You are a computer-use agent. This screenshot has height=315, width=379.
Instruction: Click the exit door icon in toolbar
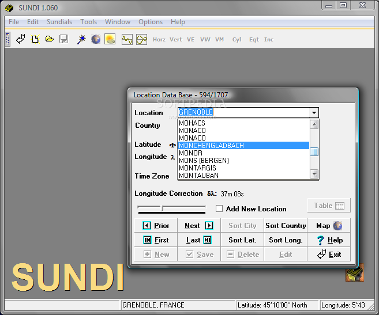tap(21, 39)
